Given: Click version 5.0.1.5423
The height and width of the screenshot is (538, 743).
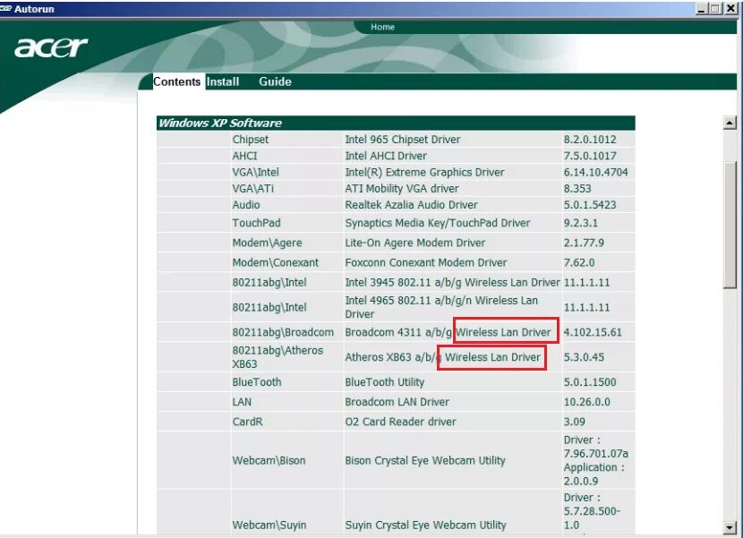Looking at the screenshot, I should [x=589, y=205].
